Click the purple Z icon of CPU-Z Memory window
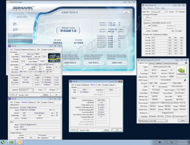190x145 pixels. 71,81
